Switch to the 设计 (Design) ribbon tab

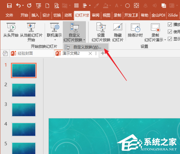click(x=46, y=15)
